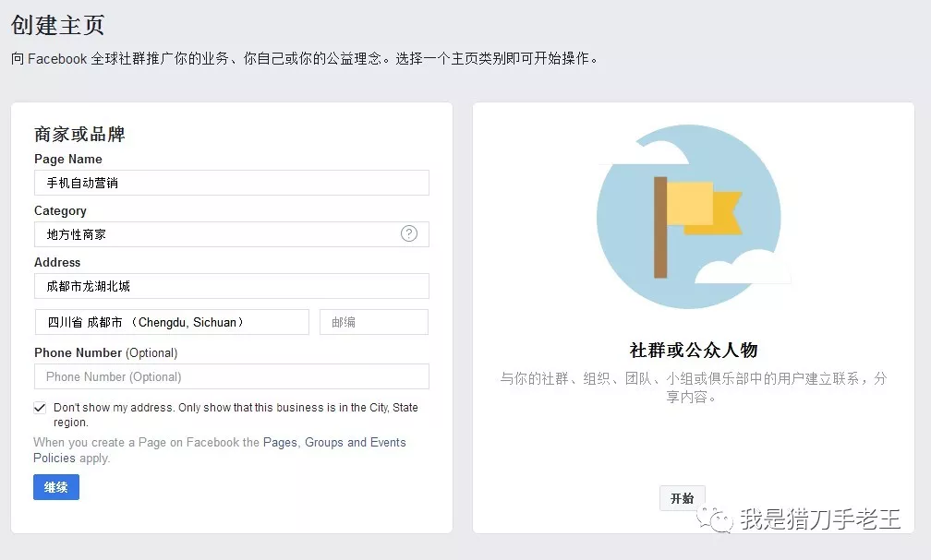
Task: Open the Category field with 地方性商家
Action: point(232,234)
